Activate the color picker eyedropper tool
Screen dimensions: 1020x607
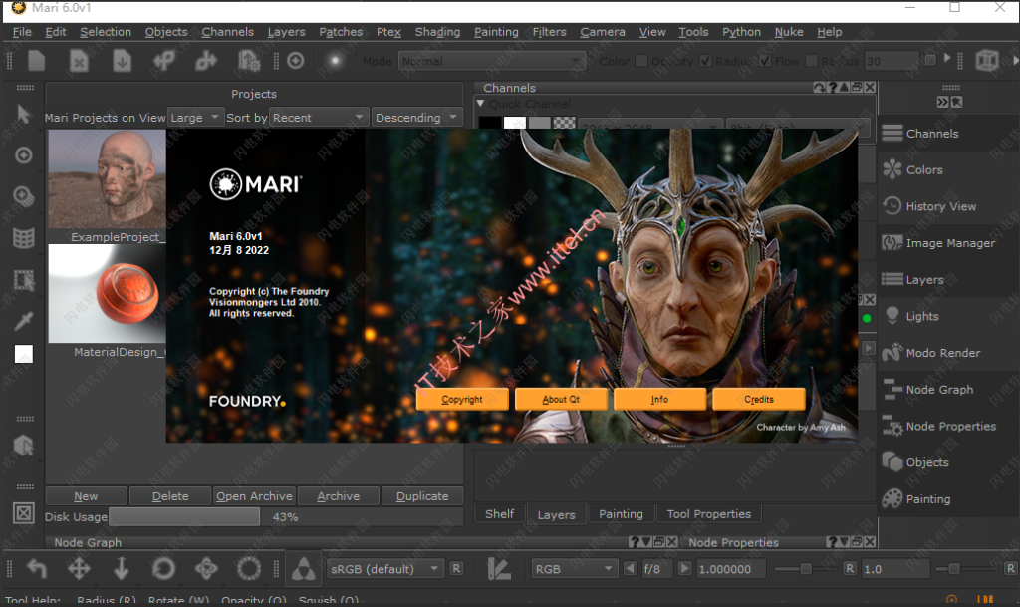tap(22, 322)
